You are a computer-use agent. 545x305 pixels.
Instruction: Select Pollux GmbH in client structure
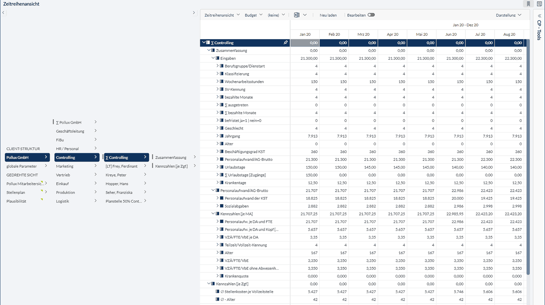[x=27, y=157]
